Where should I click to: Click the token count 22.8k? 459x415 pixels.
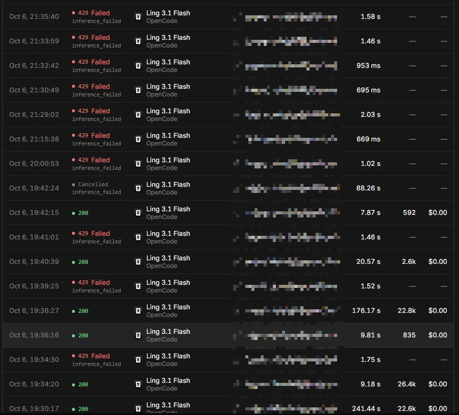coord(406,311)
